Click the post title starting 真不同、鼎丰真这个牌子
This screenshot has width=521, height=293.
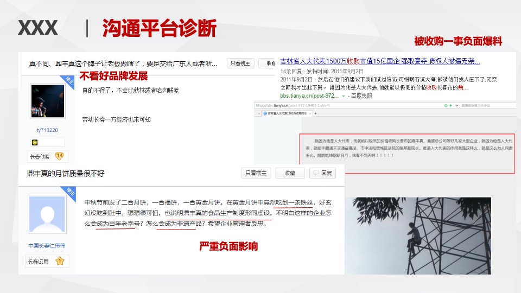click(123, 63)
